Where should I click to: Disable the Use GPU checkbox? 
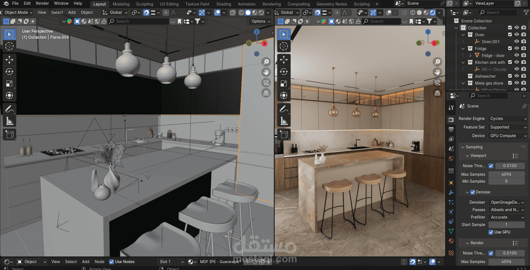pos(491,232)
